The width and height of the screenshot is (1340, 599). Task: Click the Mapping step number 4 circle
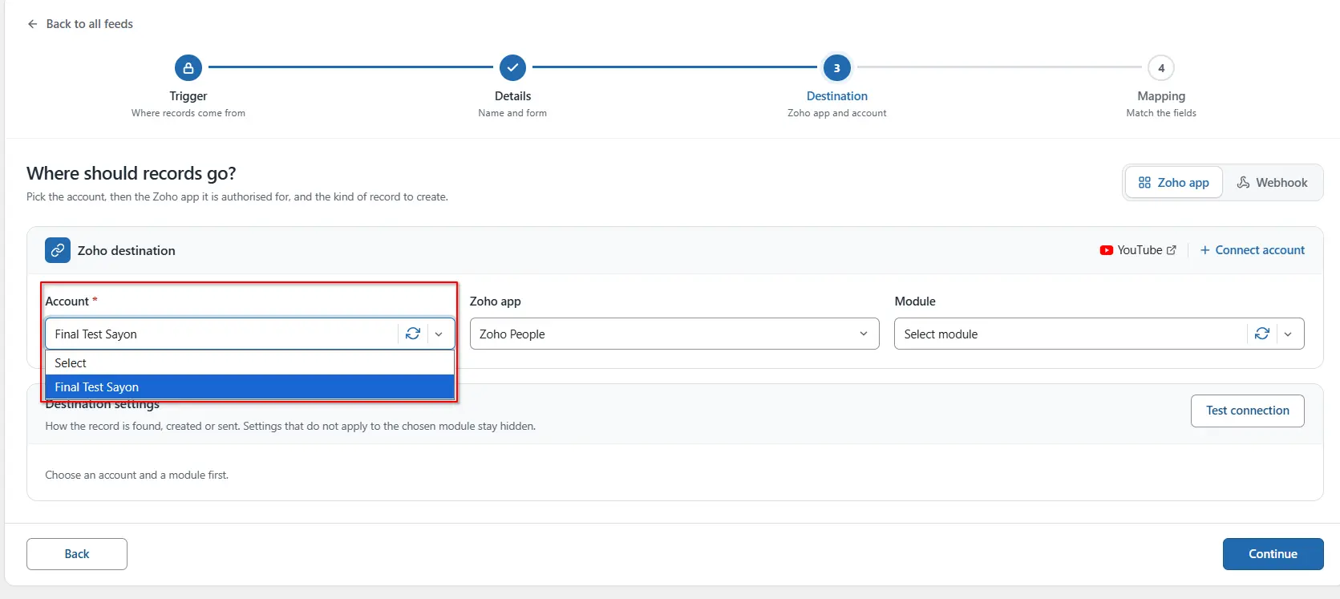coord(1161,68)
